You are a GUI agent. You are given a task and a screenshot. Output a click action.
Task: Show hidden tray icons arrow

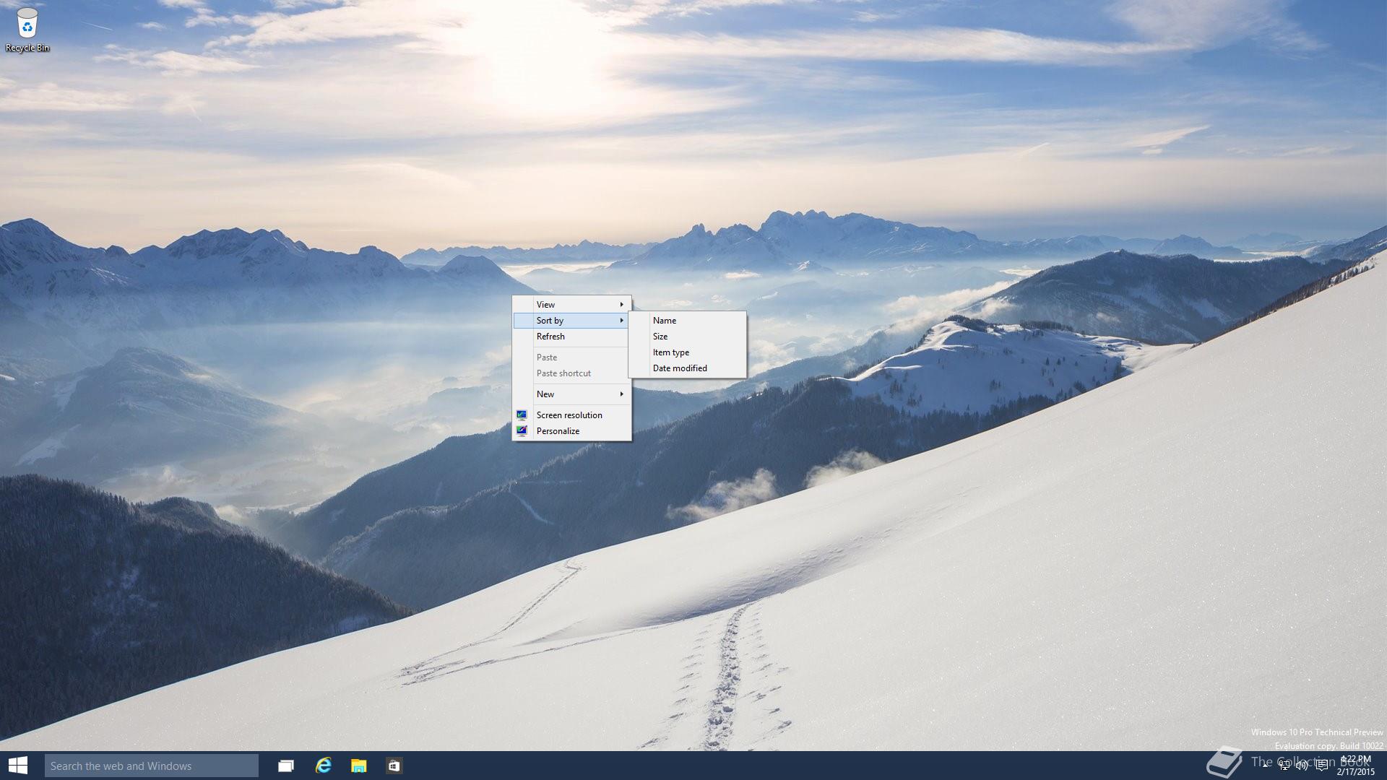tap(1266, 766)
